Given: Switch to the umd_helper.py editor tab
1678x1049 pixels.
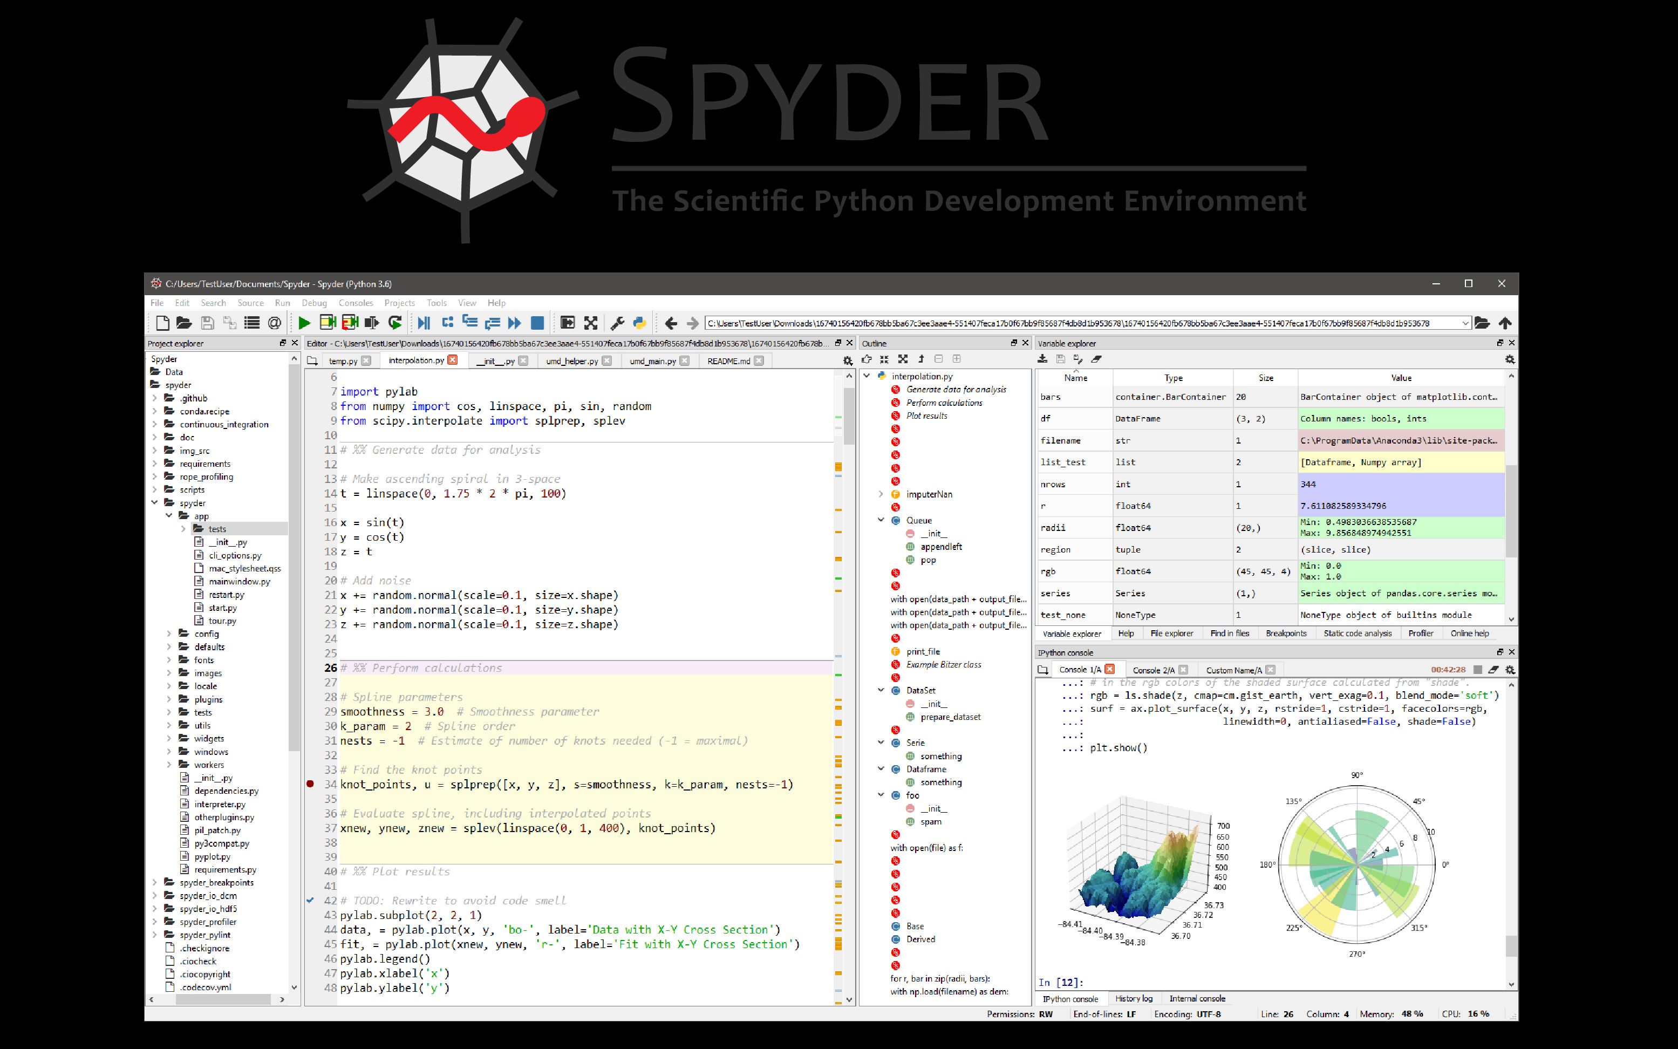Looking at the screenshot, I should tap(571, 361).
